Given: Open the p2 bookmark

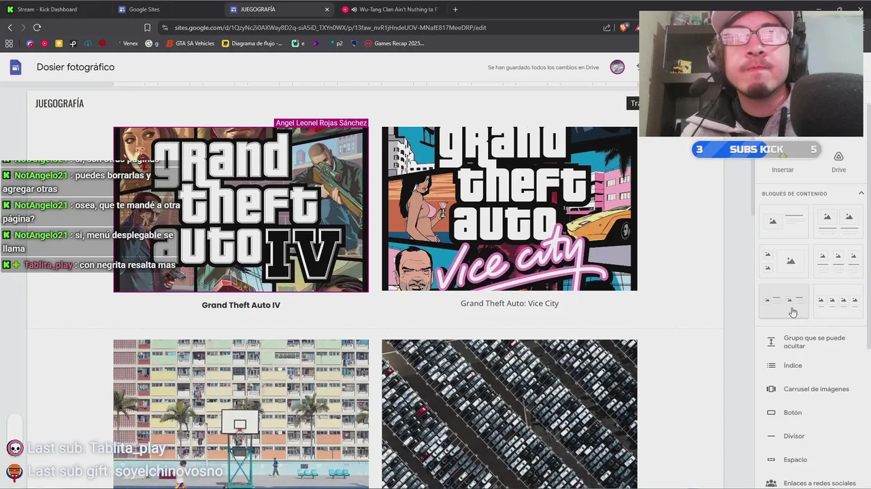Looking at the screenshot, I should click(335, 43).
